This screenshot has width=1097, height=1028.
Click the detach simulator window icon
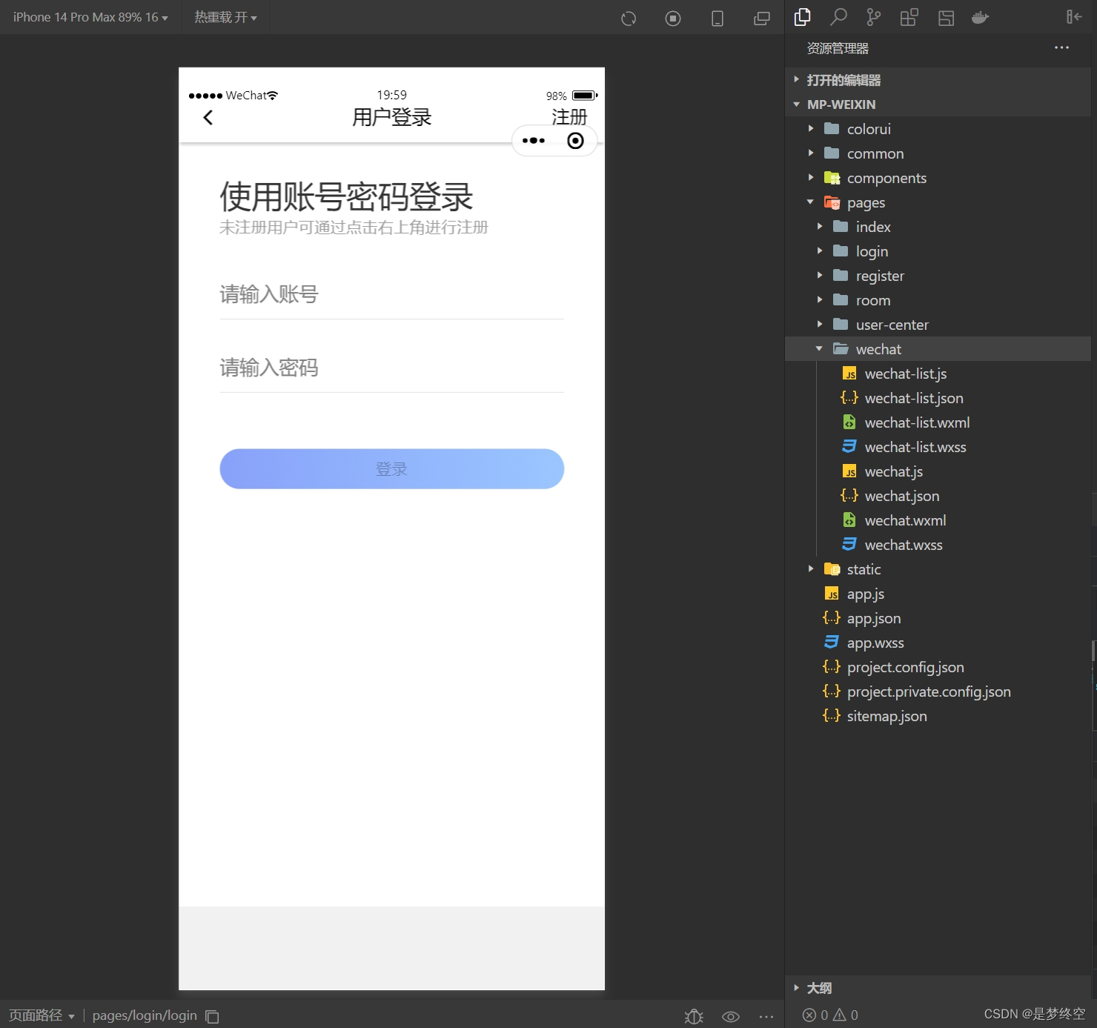762,19
